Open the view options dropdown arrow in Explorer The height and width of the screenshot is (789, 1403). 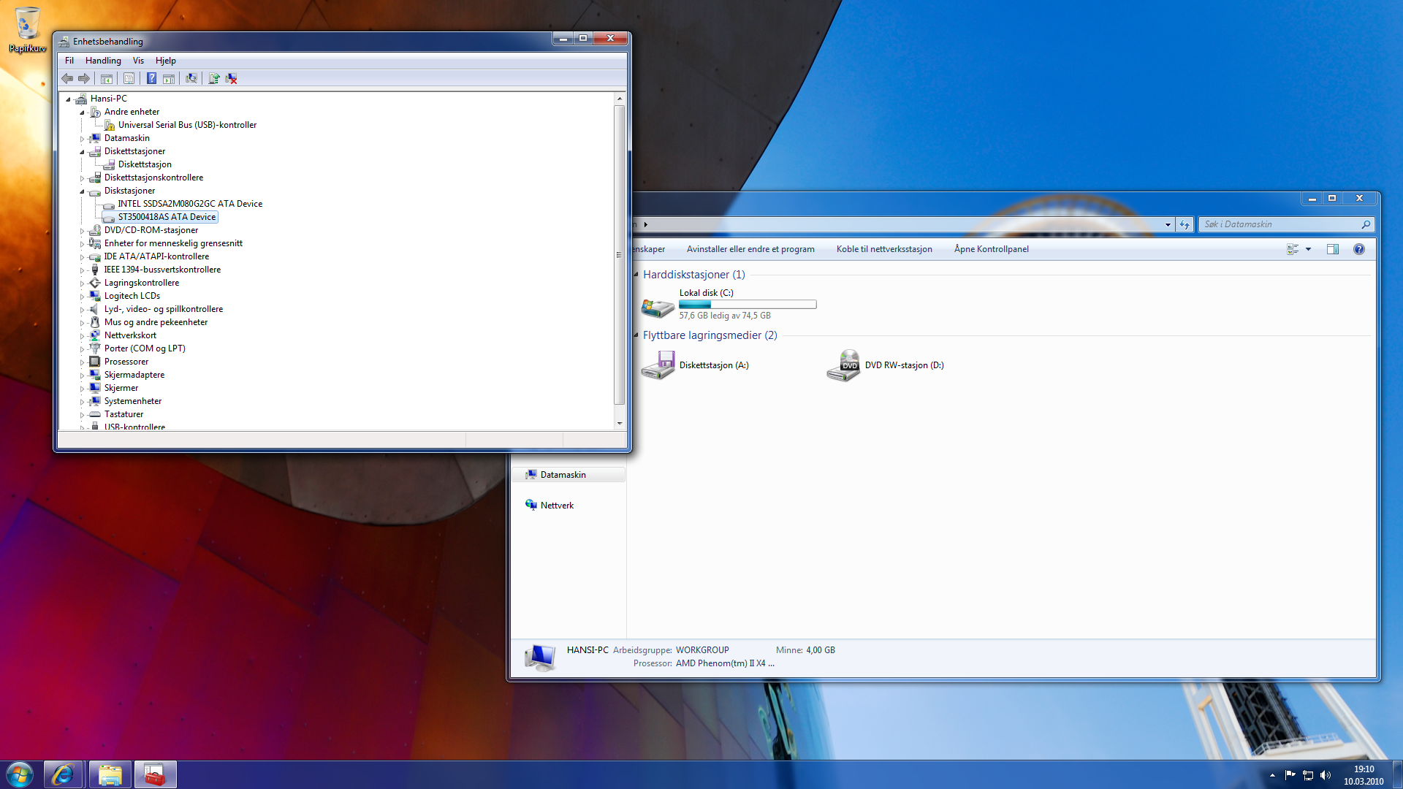[x=1308, y=249]
